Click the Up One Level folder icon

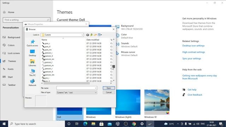91,35
